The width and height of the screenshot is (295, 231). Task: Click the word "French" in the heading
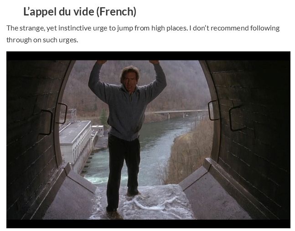click(116, 12)
